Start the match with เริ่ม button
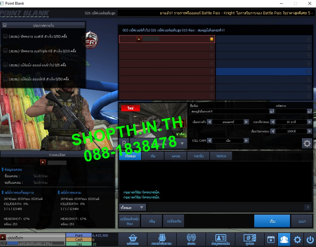Viewport: 316px width, 247px height. point(272,221)
